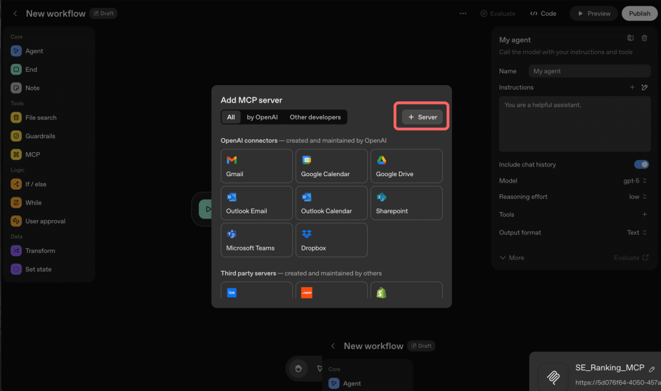Switch to the Other developers tab
This screenshot has width=661, height=391.
click(315, 117)
